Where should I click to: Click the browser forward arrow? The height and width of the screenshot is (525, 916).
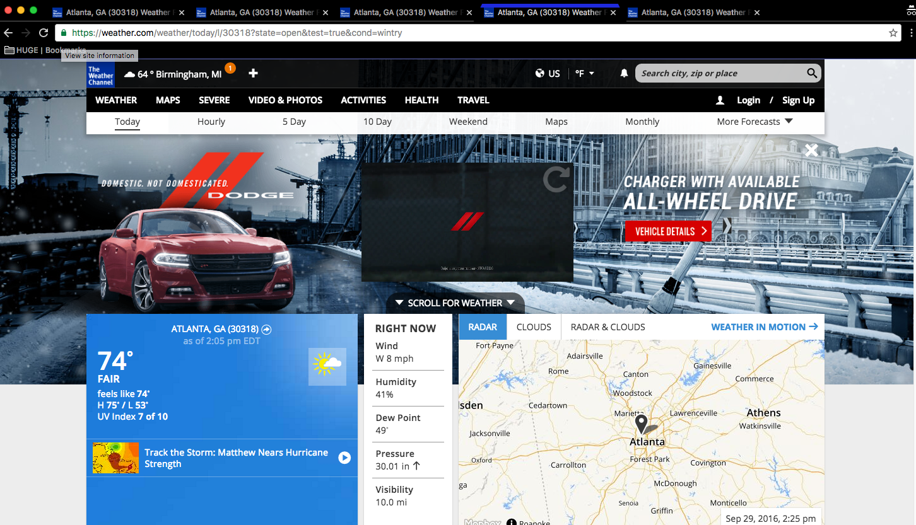(26, 33)
